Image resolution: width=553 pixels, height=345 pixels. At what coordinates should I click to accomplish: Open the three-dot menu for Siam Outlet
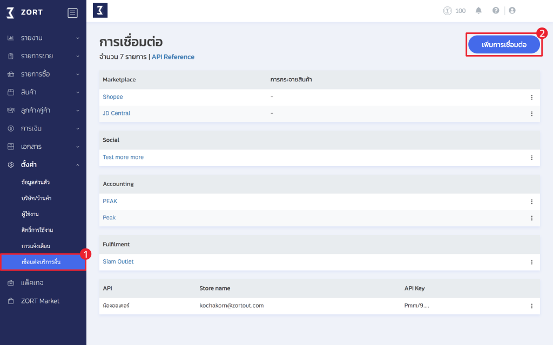[532, 263]
